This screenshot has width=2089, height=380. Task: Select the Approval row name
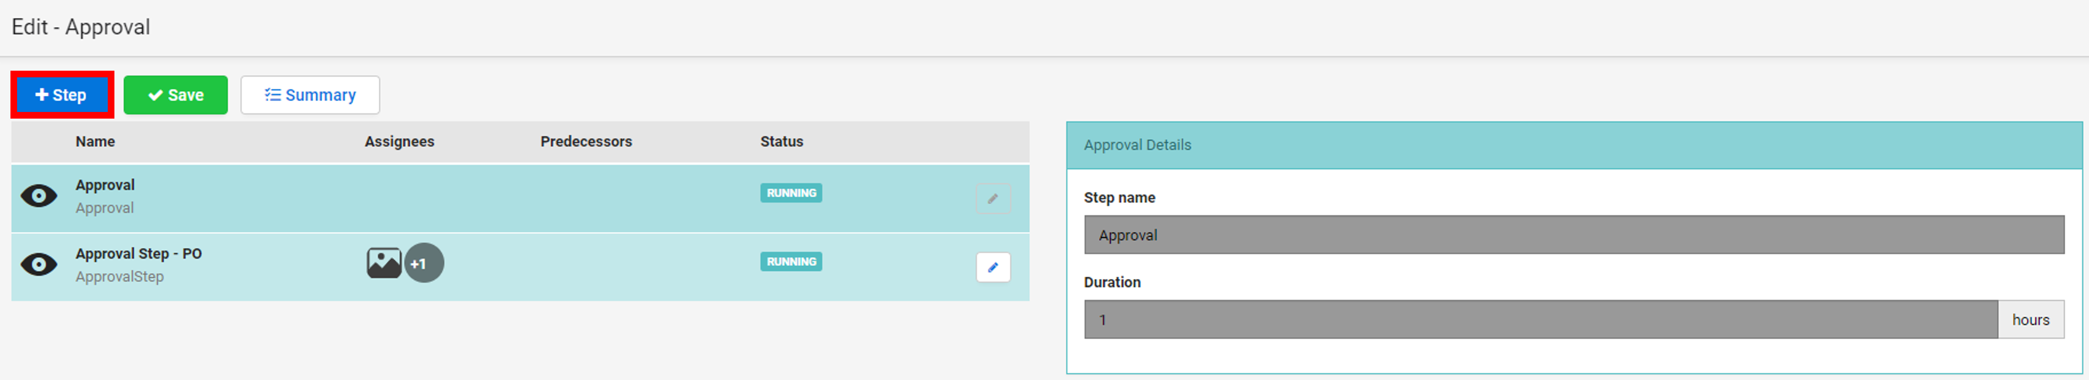105,185
